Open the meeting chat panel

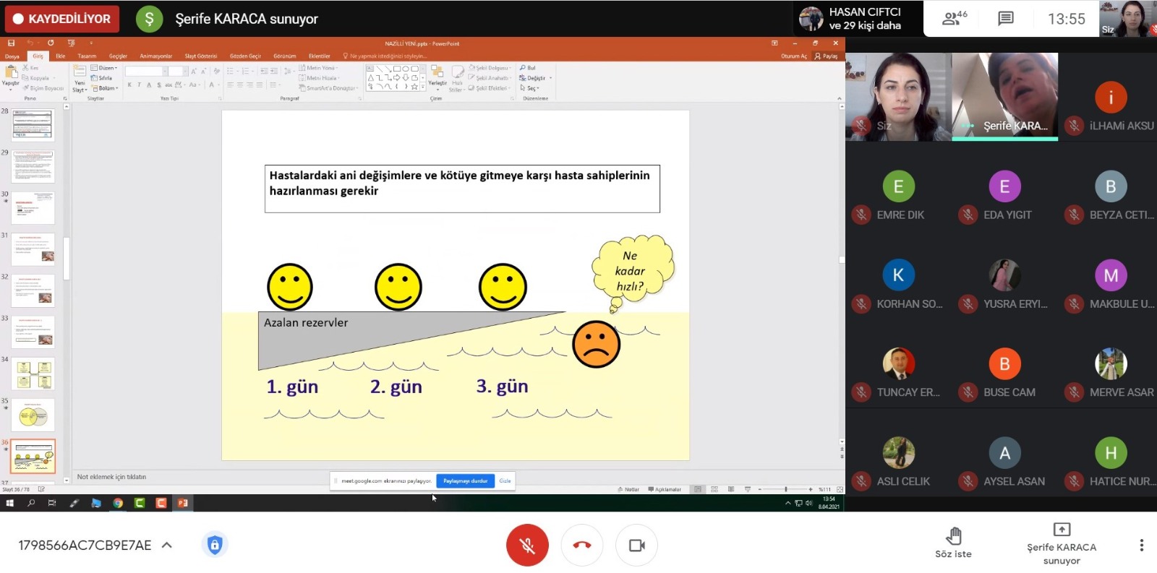click(1005, 19)
